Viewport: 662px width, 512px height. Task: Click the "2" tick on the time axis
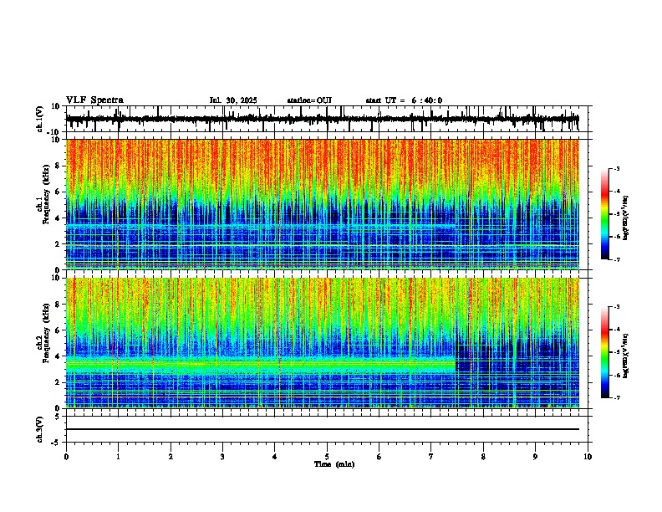click(x=171, y=457)
